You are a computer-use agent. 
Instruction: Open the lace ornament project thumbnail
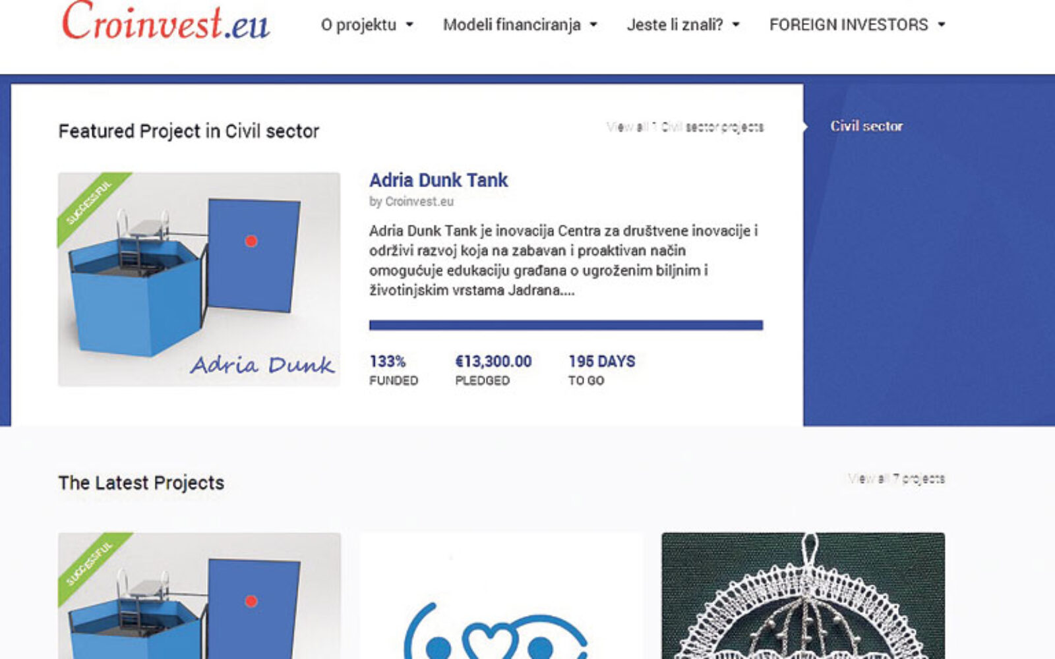803,596
